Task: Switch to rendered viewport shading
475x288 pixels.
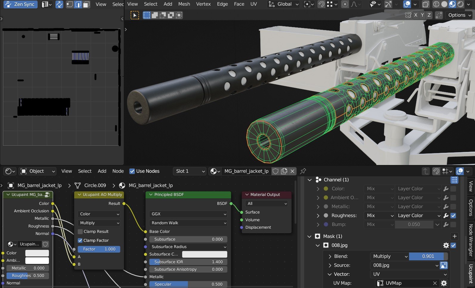Action: tap(461, 4)
